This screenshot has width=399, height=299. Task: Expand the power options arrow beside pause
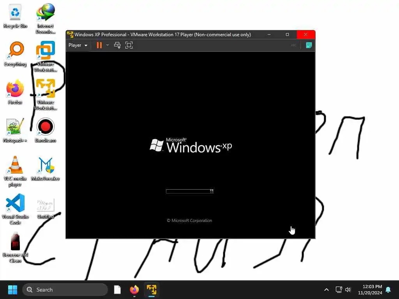click(x=108, y=45)
